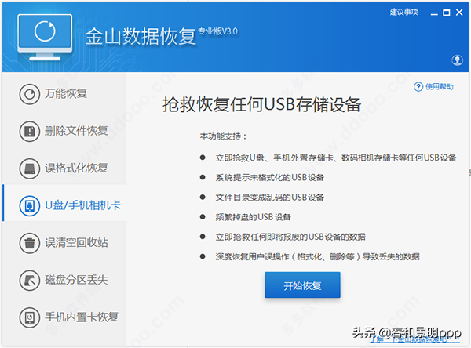Click the question mark help icon
The width and height of the screenshot is (471, 348).
coord(418,87)
